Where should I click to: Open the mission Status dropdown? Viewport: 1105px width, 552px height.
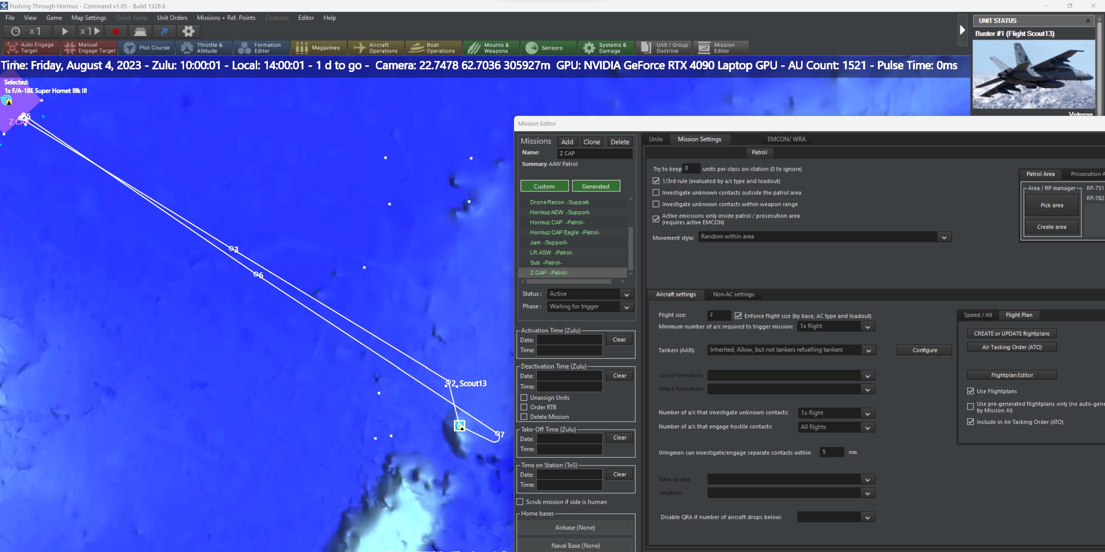tap(590, 294)
